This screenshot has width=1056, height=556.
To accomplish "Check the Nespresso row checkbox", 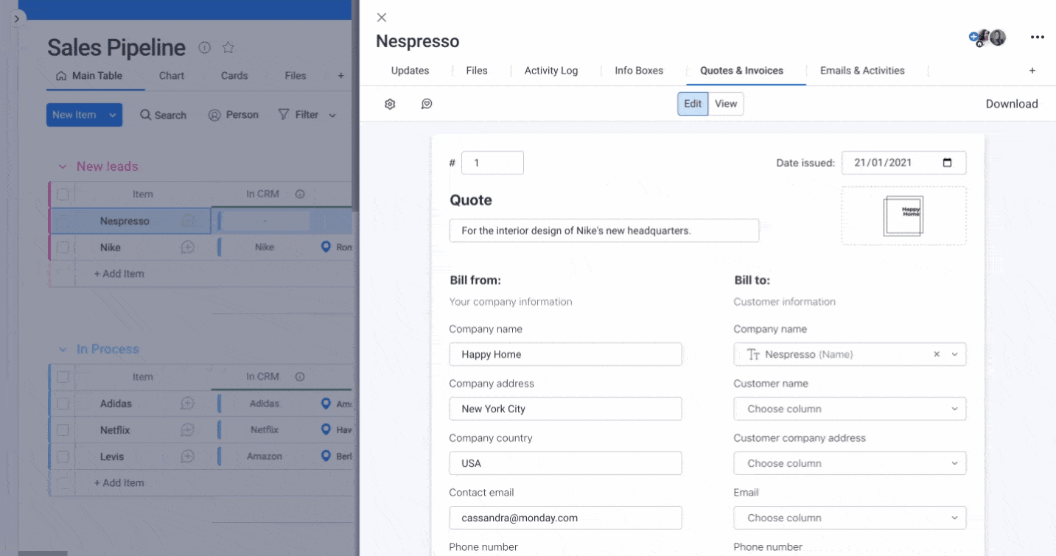I will tap(63, 221).
